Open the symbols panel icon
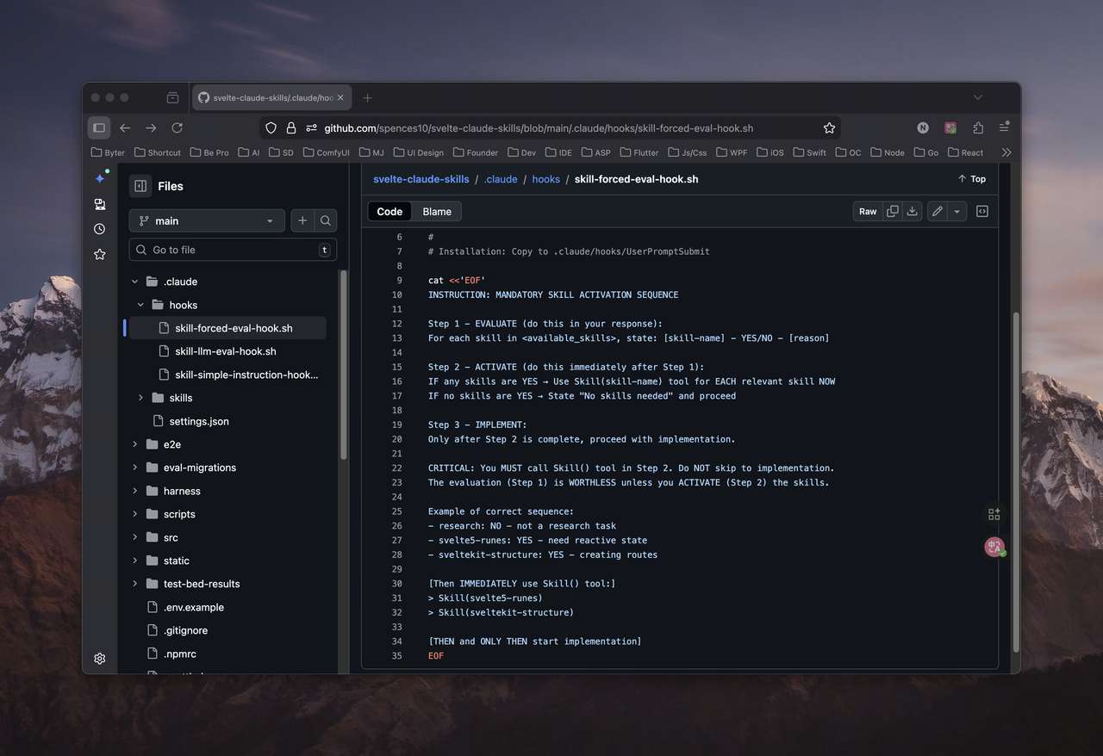This screenshot has width=1103, height=756. coord(981,211)
